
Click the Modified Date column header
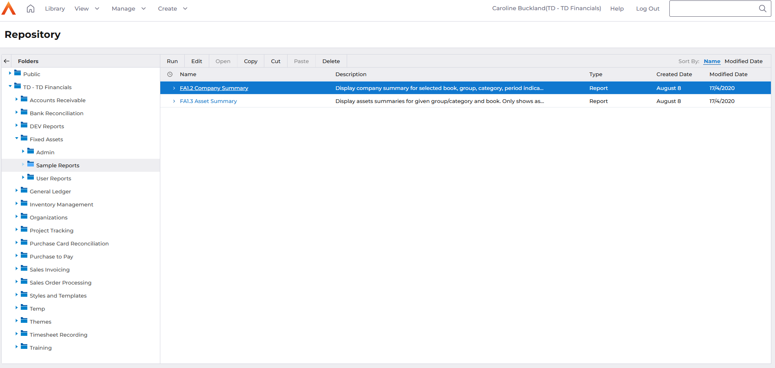pyautogui.click(x=728, y=74)
